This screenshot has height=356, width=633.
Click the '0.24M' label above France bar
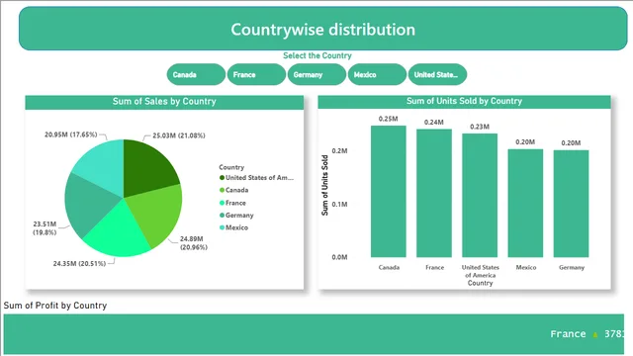click(x=434, y=123)
